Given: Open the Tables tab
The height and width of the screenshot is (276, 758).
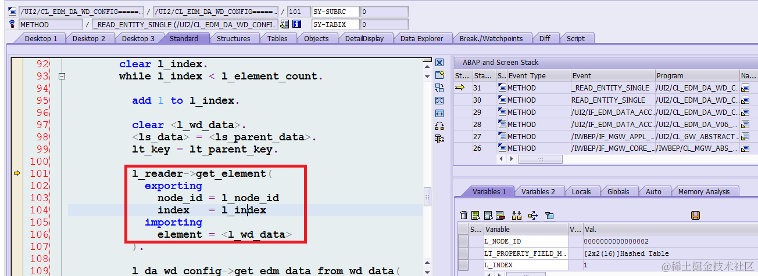Looking at the screenshot, I should (x=277, y=38).
